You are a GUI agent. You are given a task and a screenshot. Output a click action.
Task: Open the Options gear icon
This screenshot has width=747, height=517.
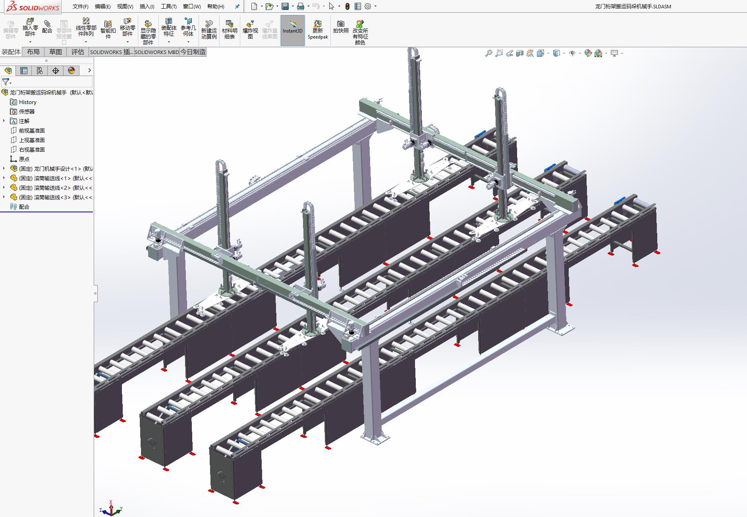click(368, 6)
